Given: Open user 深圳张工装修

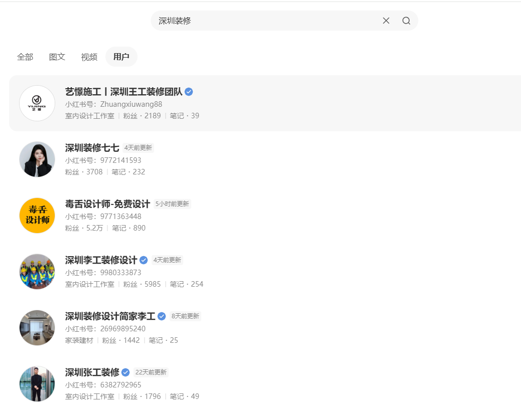Looking at the screenshot, I should click(92, 372).
